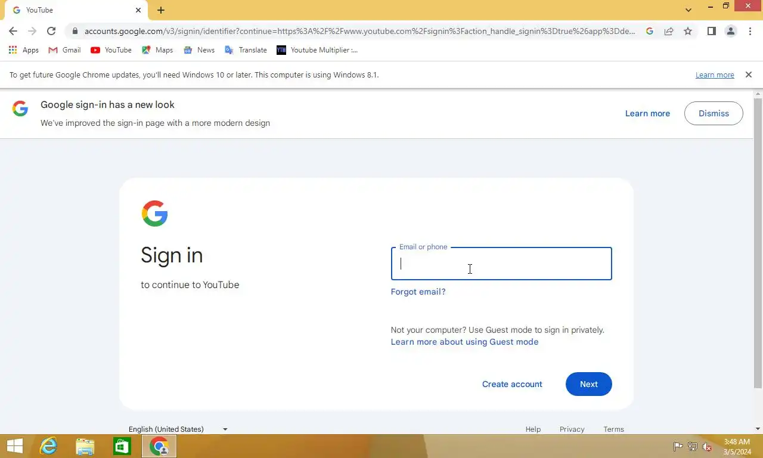Open Learn more in the update infobar
This screenshot has height=458, width=763.
(x=715, y=75)
